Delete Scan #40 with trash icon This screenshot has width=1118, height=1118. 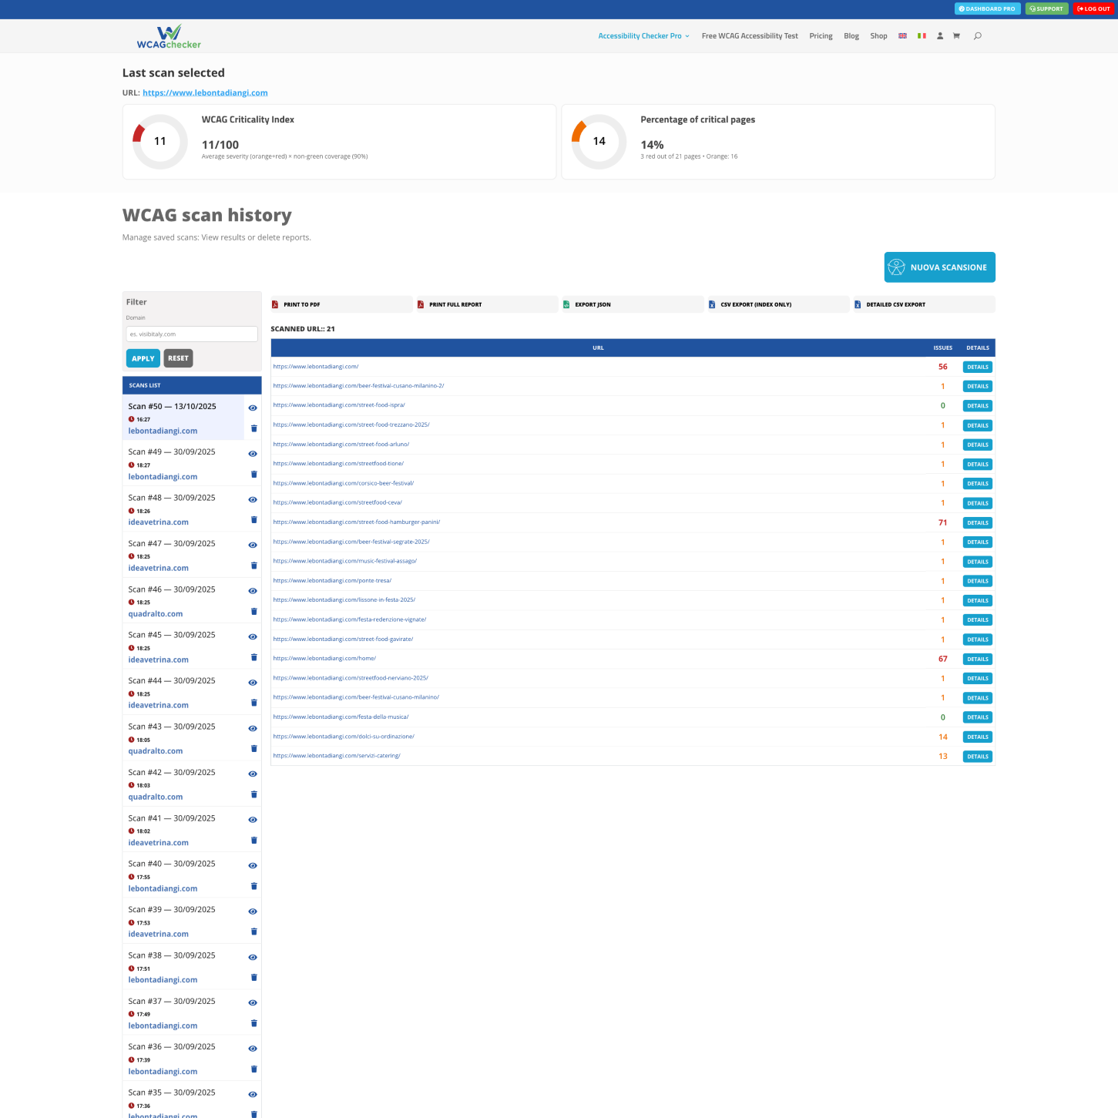[254, 886]
